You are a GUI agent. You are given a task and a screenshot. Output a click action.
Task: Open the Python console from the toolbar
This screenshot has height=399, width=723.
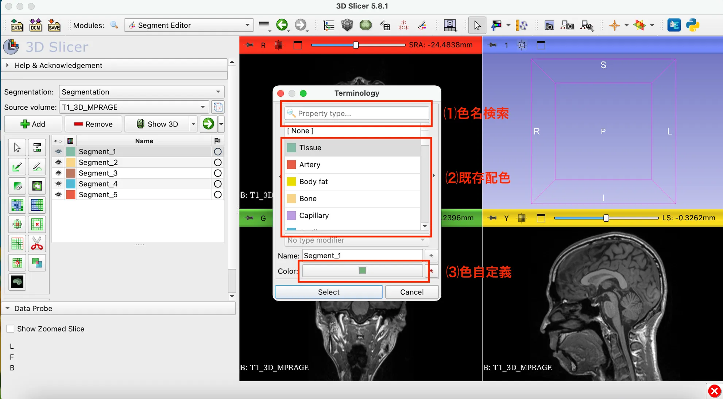pyautogui.click(x=693, y=25)
